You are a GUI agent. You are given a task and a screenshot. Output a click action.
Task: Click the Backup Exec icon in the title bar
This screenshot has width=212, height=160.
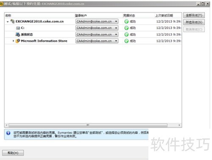click(1, 4)
